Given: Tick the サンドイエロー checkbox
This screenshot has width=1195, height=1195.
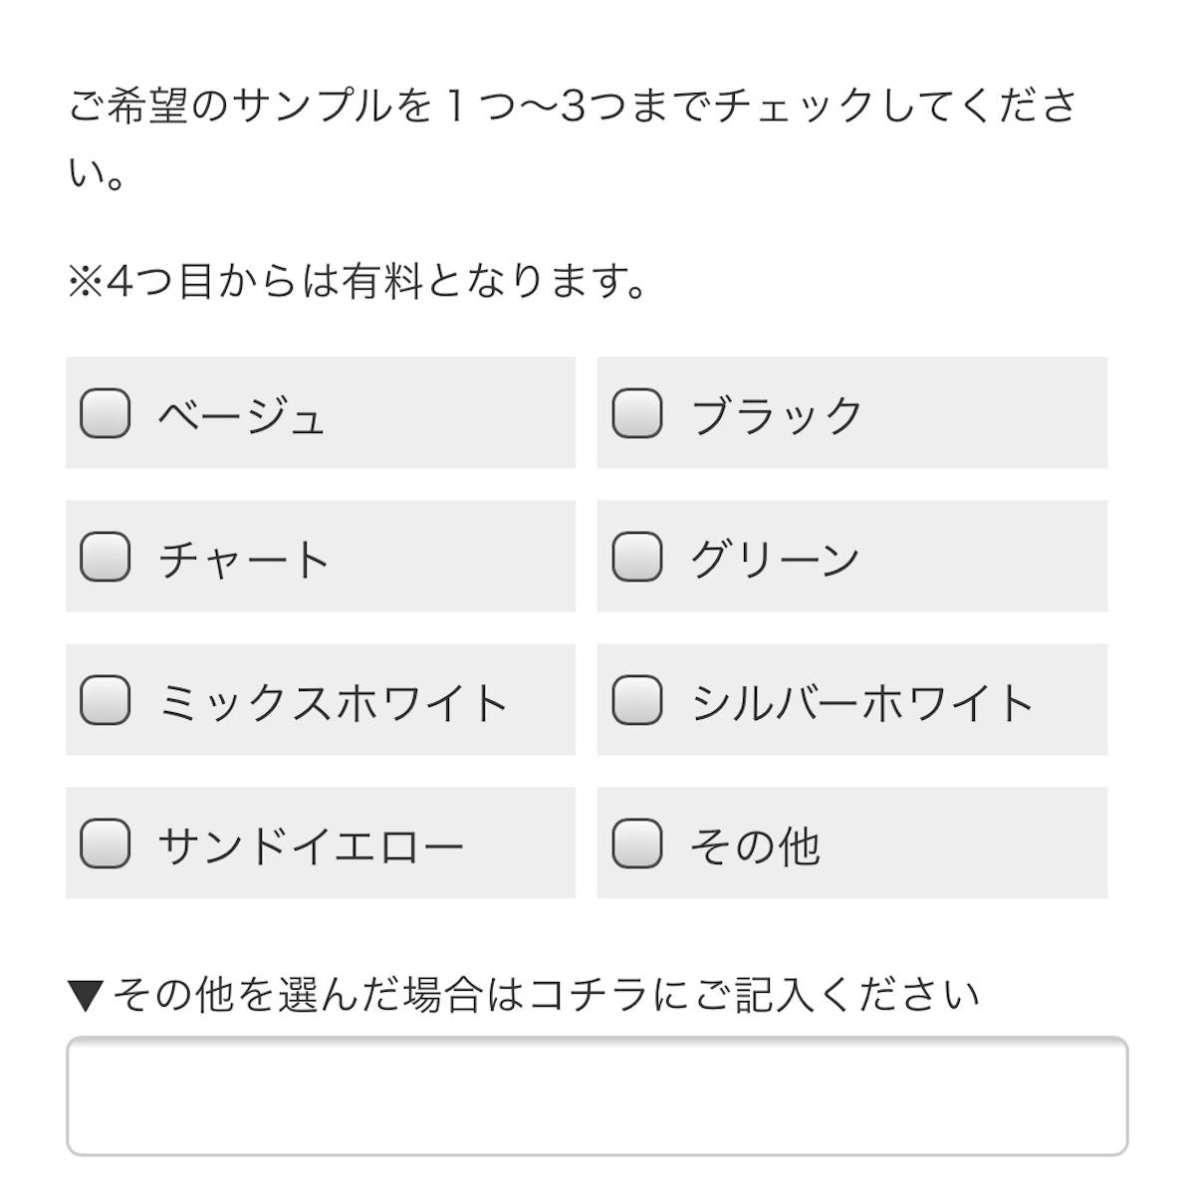Looking at the screenshot, I should click(x=105, y=843).
